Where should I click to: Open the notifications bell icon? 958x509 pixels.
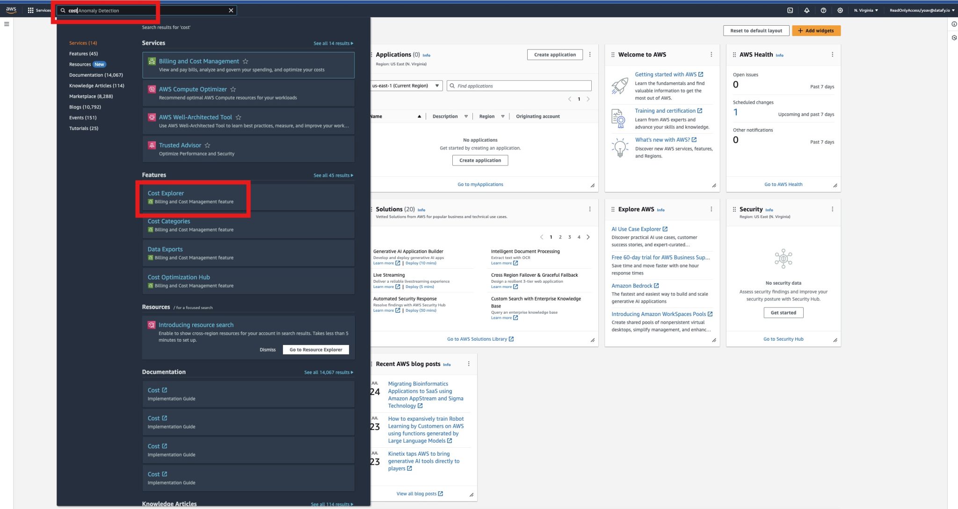[806, 10]
